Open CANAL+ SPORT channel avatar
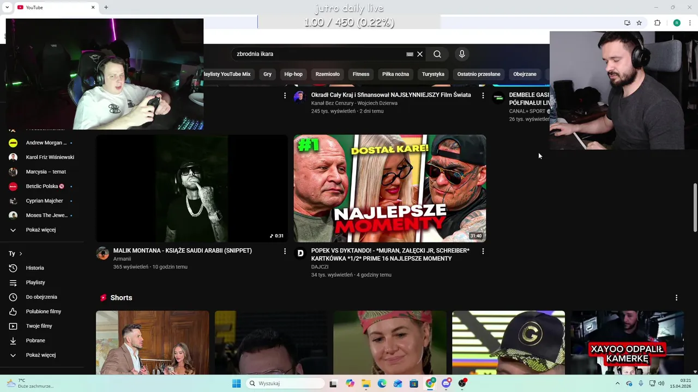This screenshot has width=698, height=392. (x=498, y=97)
